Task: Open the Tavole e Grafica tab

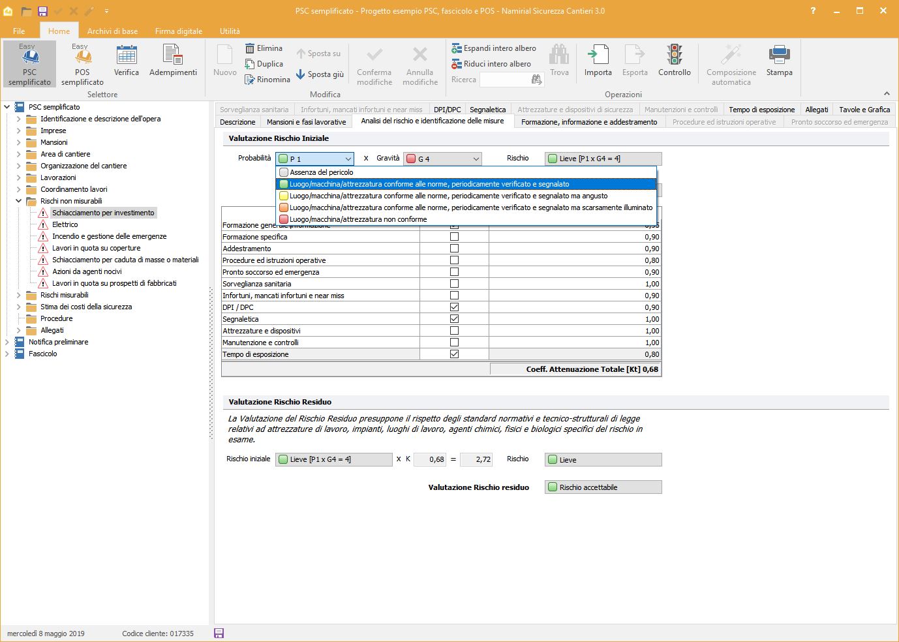Action: pyautogui.click(x=864, y=110)
